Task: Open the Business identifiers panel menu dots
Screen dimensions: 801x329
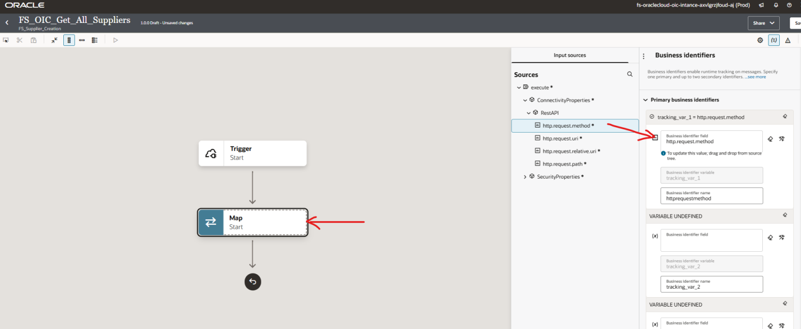Action: (x=644, y=56)
